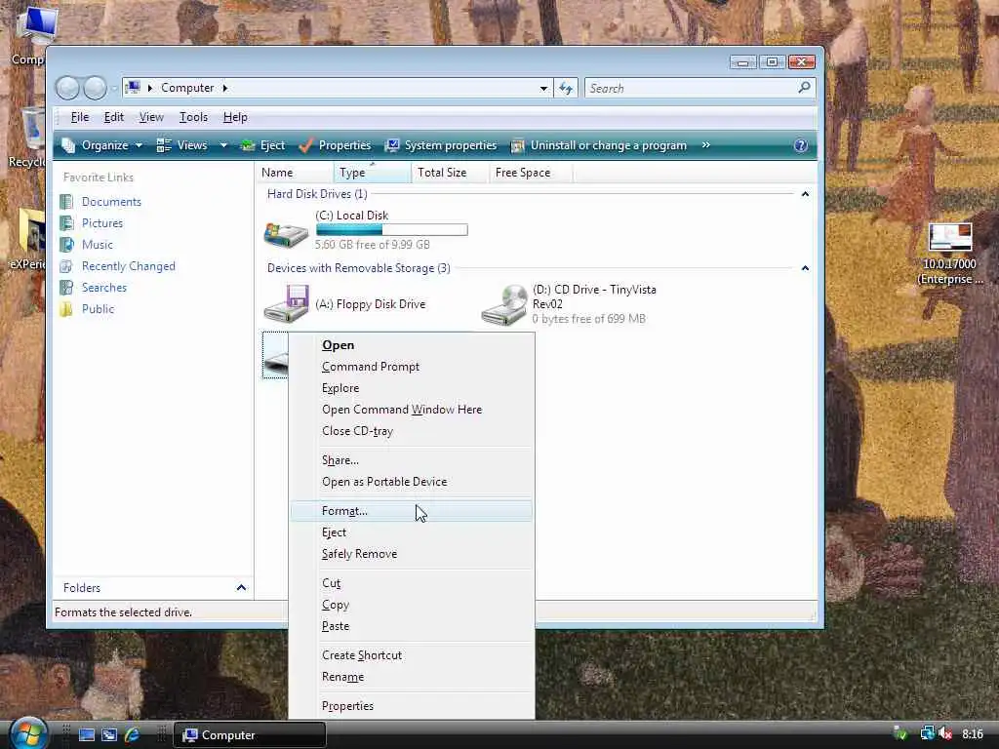The height and width of the screenshot is (749, 999).
Task: Choose Properties in the context menu
Action: pyautogui.click(x=412, y=706)
